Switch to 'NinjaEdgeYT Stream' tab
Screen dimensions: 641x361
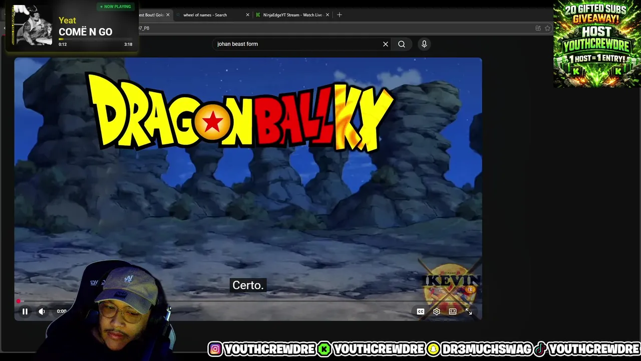point(292,15)
